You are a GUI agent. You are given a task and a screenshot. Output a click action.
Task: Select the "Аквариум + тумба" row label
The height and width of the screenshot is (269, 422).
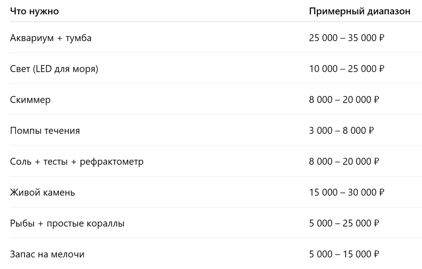pos(51,38)
